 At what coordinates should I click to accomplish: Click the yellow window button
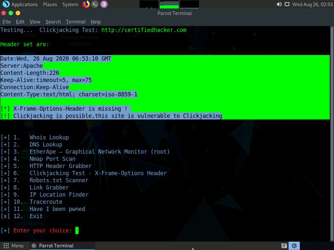[18, 13]
